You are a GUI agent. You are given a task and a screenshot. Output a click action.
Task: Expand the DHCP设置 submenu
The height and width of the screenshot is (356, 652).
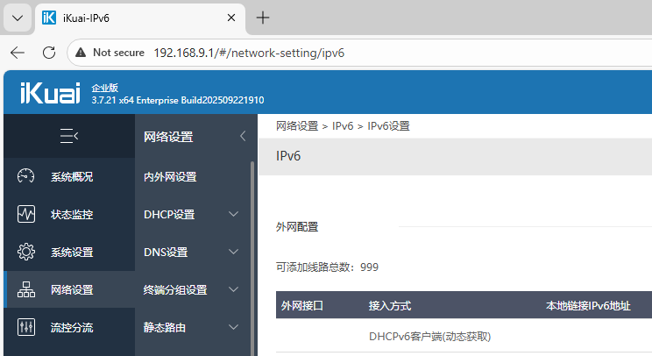233,214
